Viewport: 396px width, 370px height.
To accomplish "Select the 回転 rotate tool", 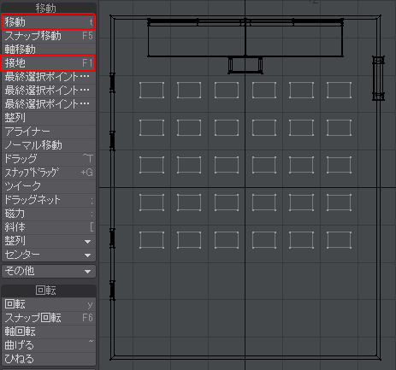I will coord(49,304).
